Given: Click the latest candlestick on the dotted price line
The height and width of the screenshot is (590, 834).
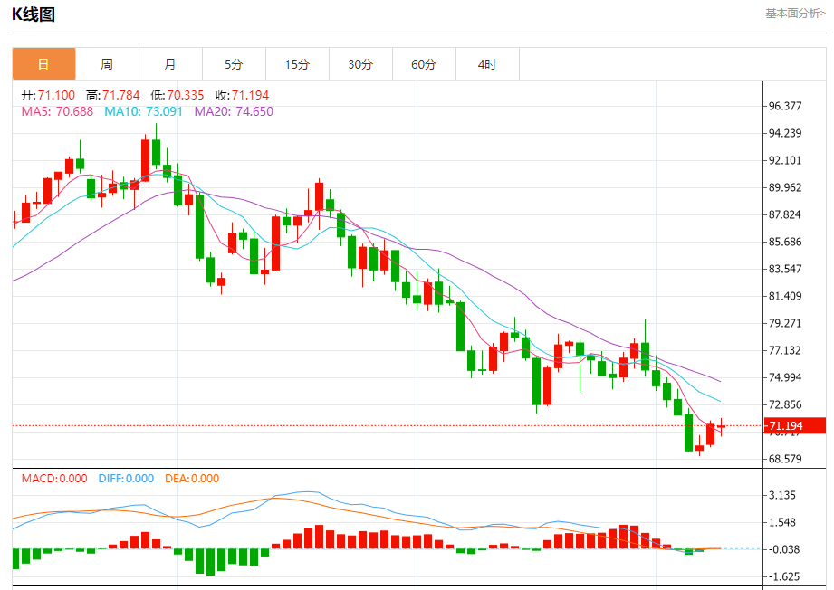Looking at the screenshot, I should point(721,426).
